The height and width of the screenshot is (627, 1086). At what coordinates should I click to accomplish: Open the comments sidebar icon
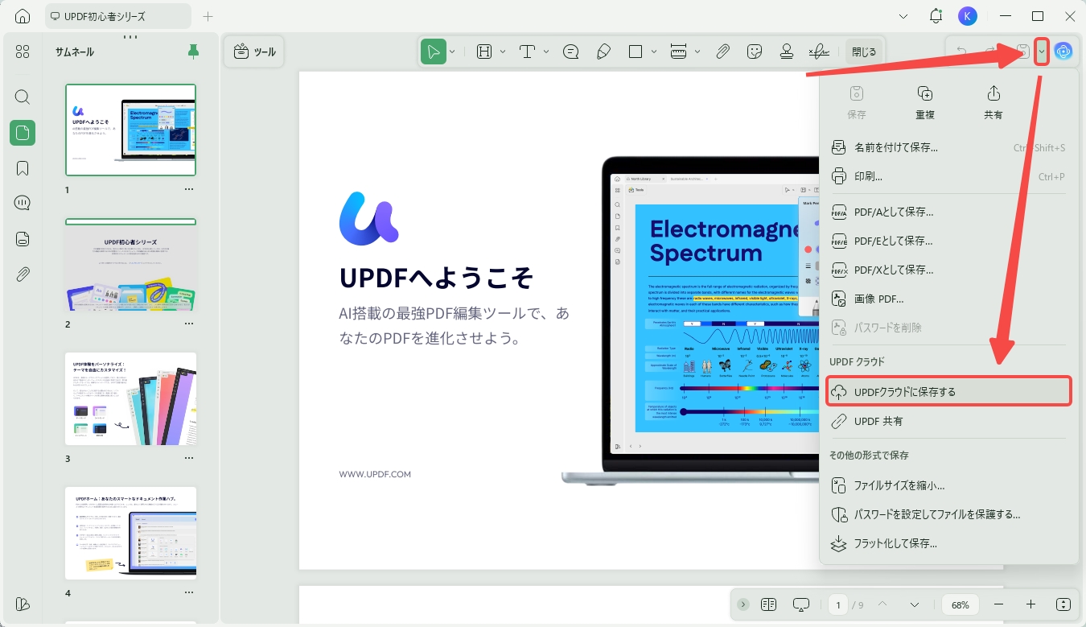click(23, 203)
